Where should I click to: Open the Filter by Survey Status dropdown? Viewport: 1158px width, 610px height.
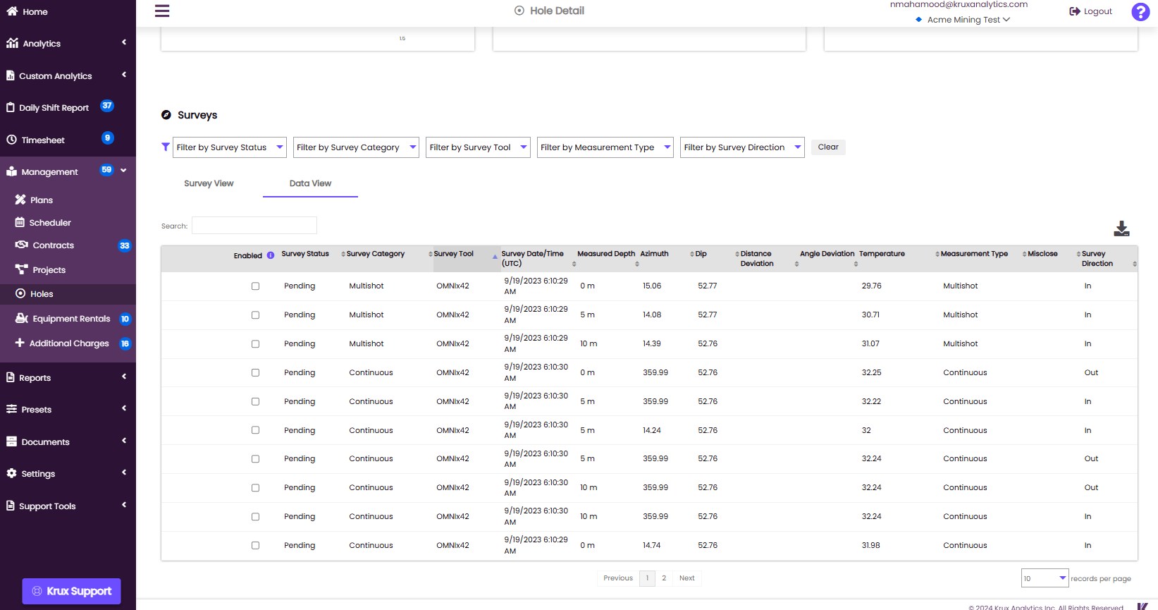[x=229, y=147]
